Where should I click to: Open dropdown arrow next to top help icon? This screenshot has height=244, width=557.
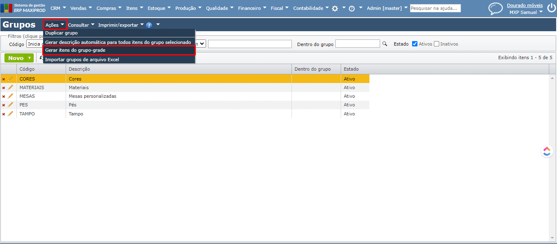[x=361, y=8]
